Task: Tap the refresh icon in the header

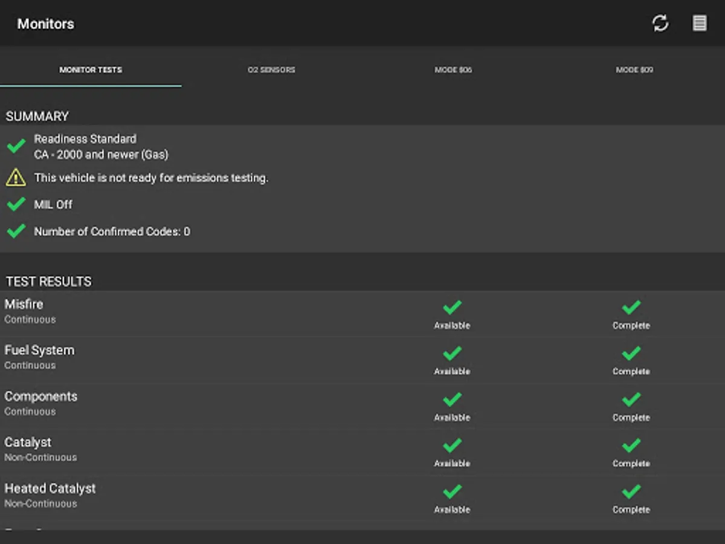Action: [x=660, y=24]
